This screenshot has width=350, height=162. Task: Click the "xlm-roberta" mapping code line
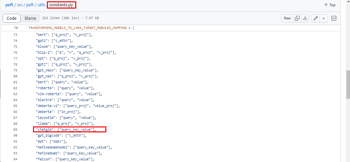[69, 94]
